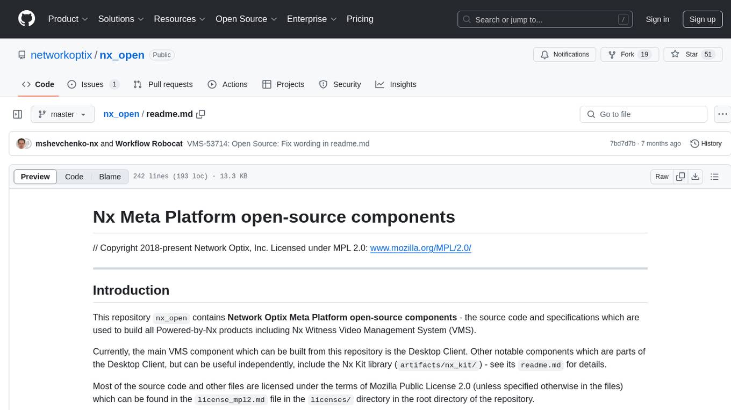The image size is (731, 410).
Task: Expand the Product menu
Action: (x=68, y=19)
